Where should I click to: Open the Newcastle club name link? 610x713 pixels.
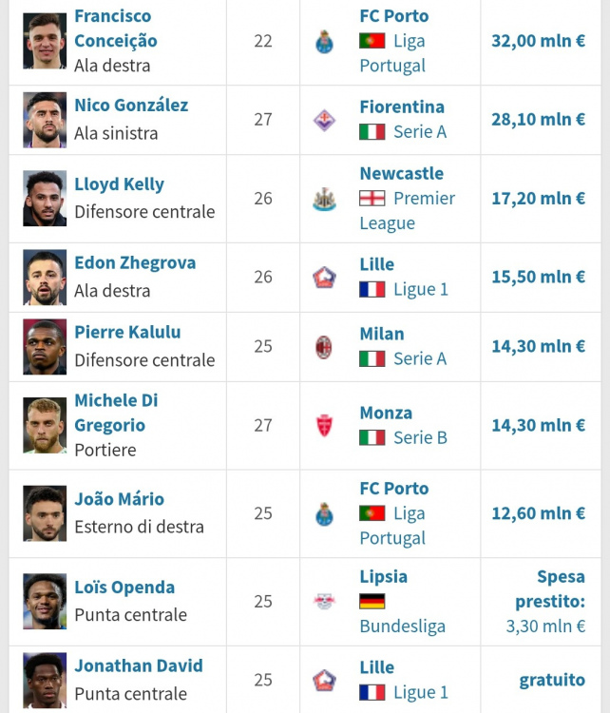tap(401, 174)
